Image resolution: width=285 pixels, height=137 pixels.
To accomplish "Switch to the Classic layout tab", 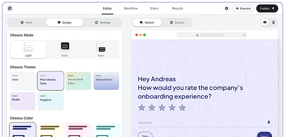I will point(177,23).
